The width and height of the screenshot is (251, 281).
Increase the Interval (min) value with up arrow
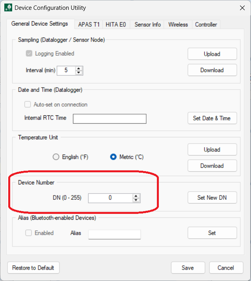(79, 68)
